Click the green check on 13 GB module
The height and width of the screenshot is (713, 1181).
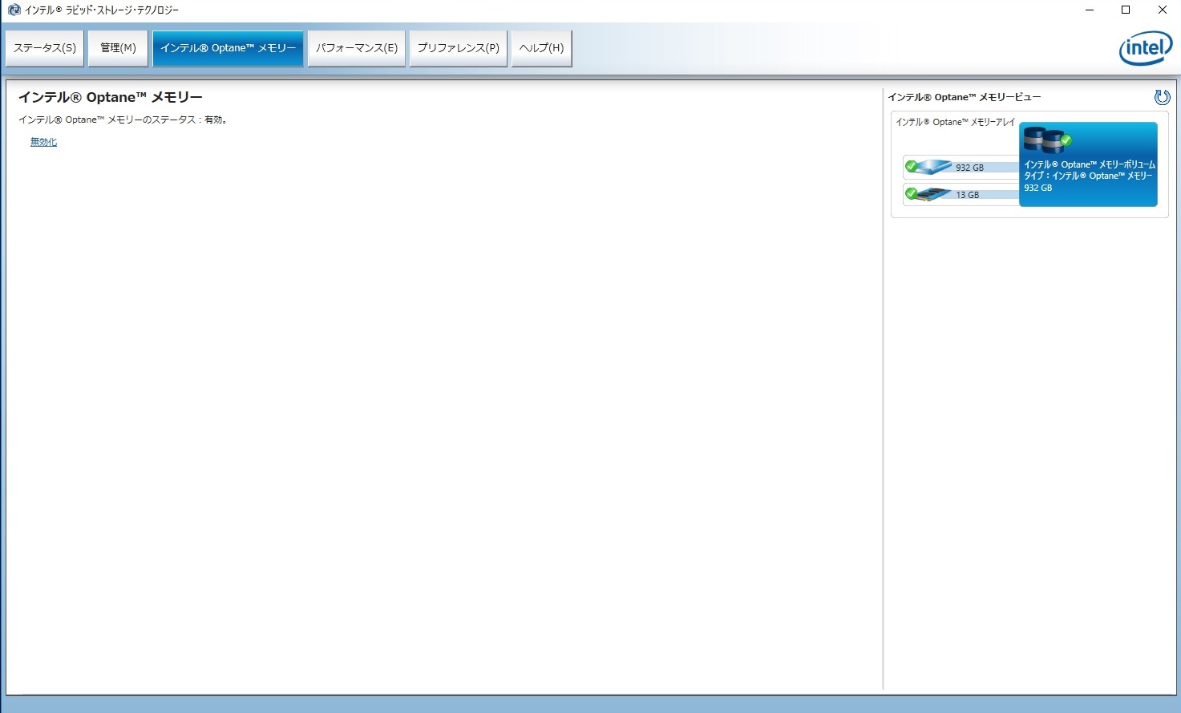pos(912,193)
